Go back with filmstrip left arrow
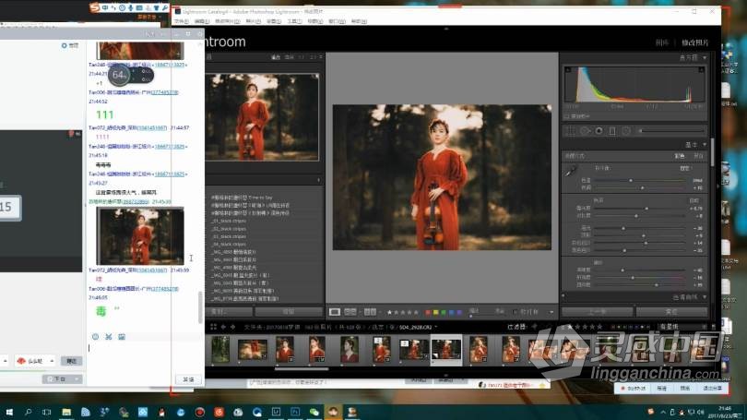 (223, 327)
